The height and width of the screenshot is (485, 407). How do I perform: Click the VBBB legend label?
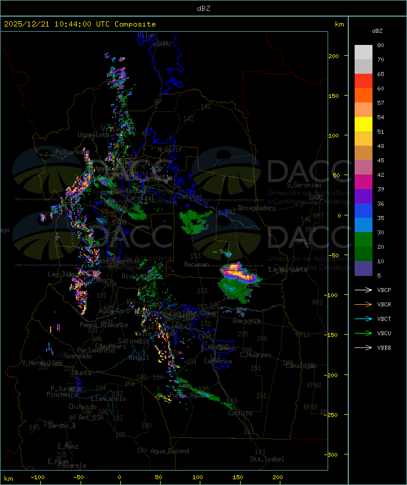coord(384,348)
